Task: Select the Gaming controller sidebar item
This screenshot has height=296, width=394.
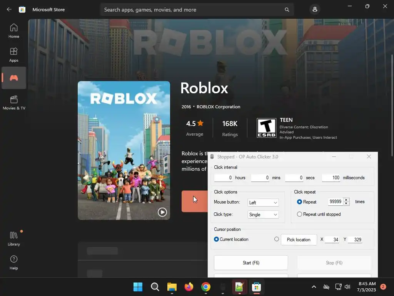Action: pos(14,78)
